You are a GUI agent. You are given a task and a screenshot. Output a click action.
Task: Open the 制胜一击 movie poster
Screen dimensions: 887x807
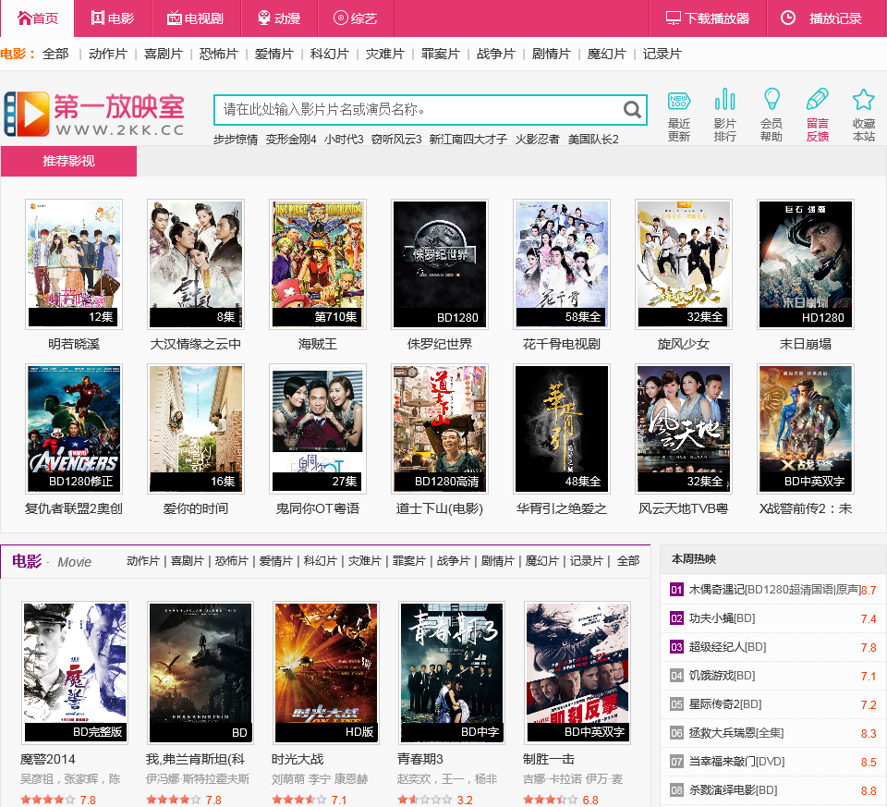coord(577,672)
